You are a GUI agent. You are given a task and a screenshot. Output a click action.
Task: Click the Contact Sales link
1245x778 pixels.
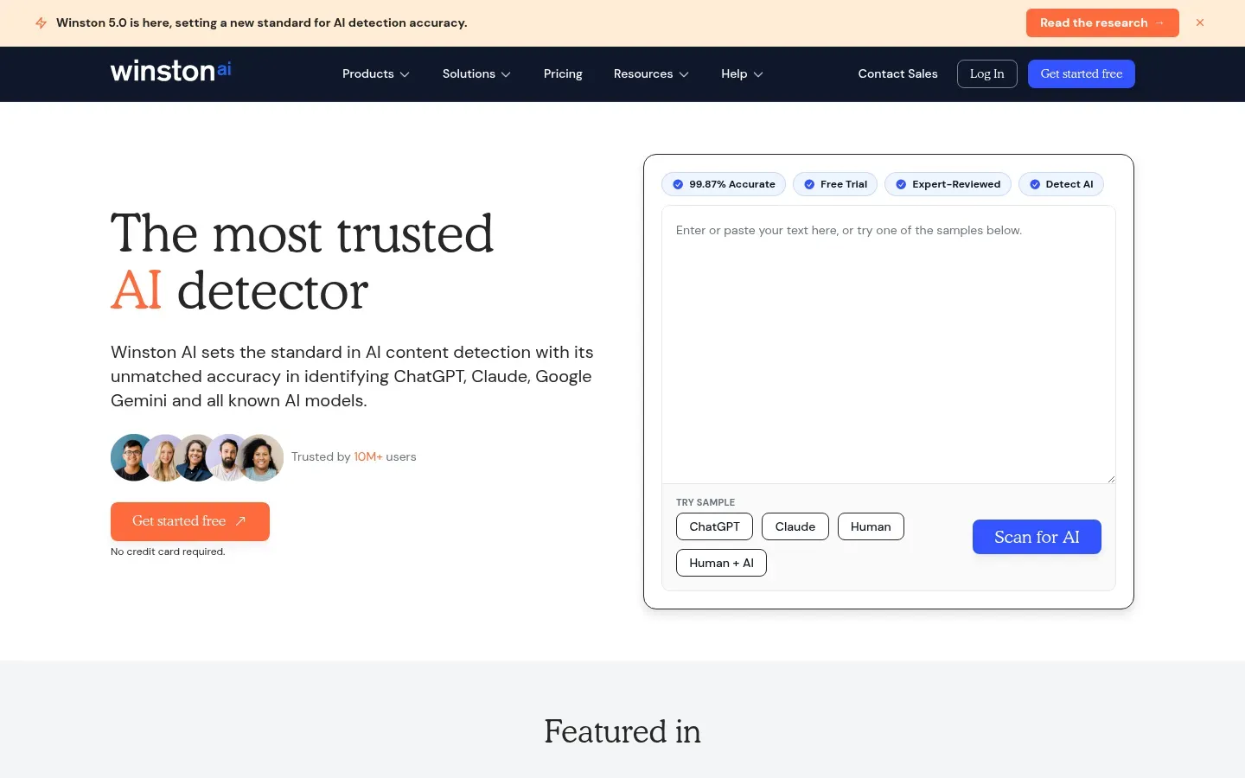(x=897, y=74)
